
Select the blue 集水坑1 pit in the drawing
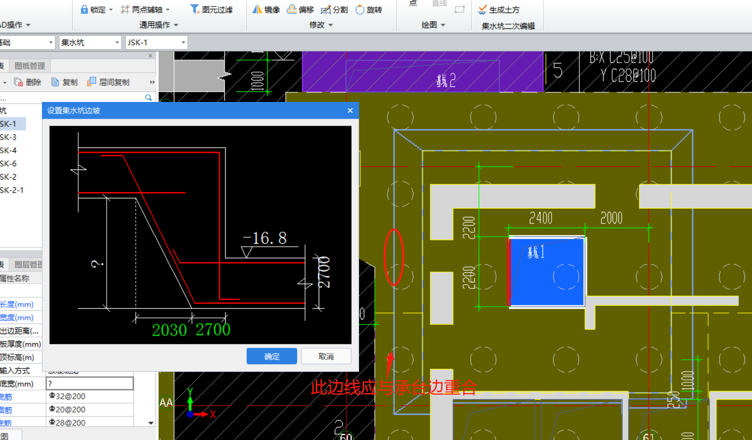(x=547, y=272)
